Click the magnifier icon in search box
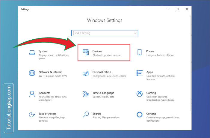The height and width of the screenshot is (138, 210). pos(135,33)
